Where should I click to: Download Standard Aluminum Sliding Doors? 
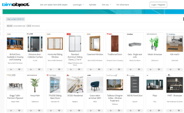pos(71,69)
